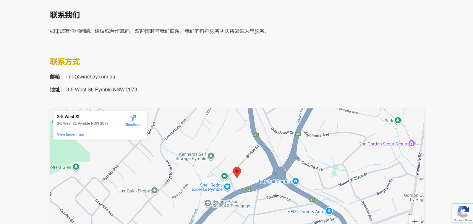Click the HFDT Tyres & Auto marker
This screenshot has height=224, width=473.
[329, 211]
